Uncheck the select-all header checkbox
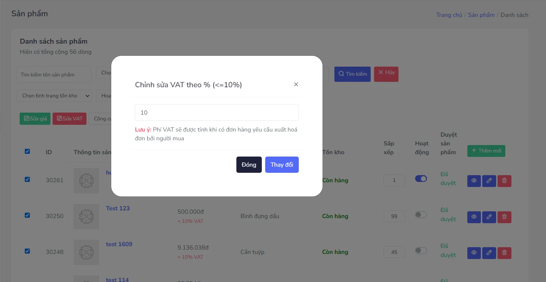The width and height of the screenshot is (546, 282). (27, 151)
